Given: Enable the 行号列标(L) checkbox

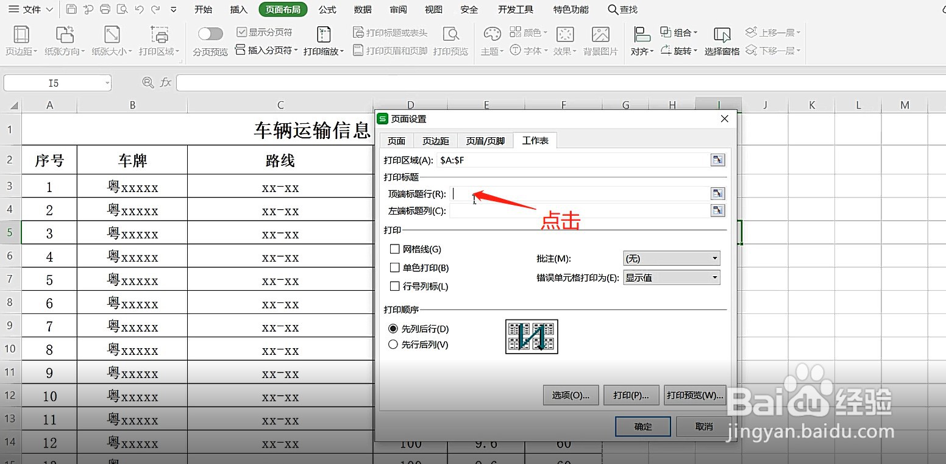Looking at the screenshot, I should 394,286.
